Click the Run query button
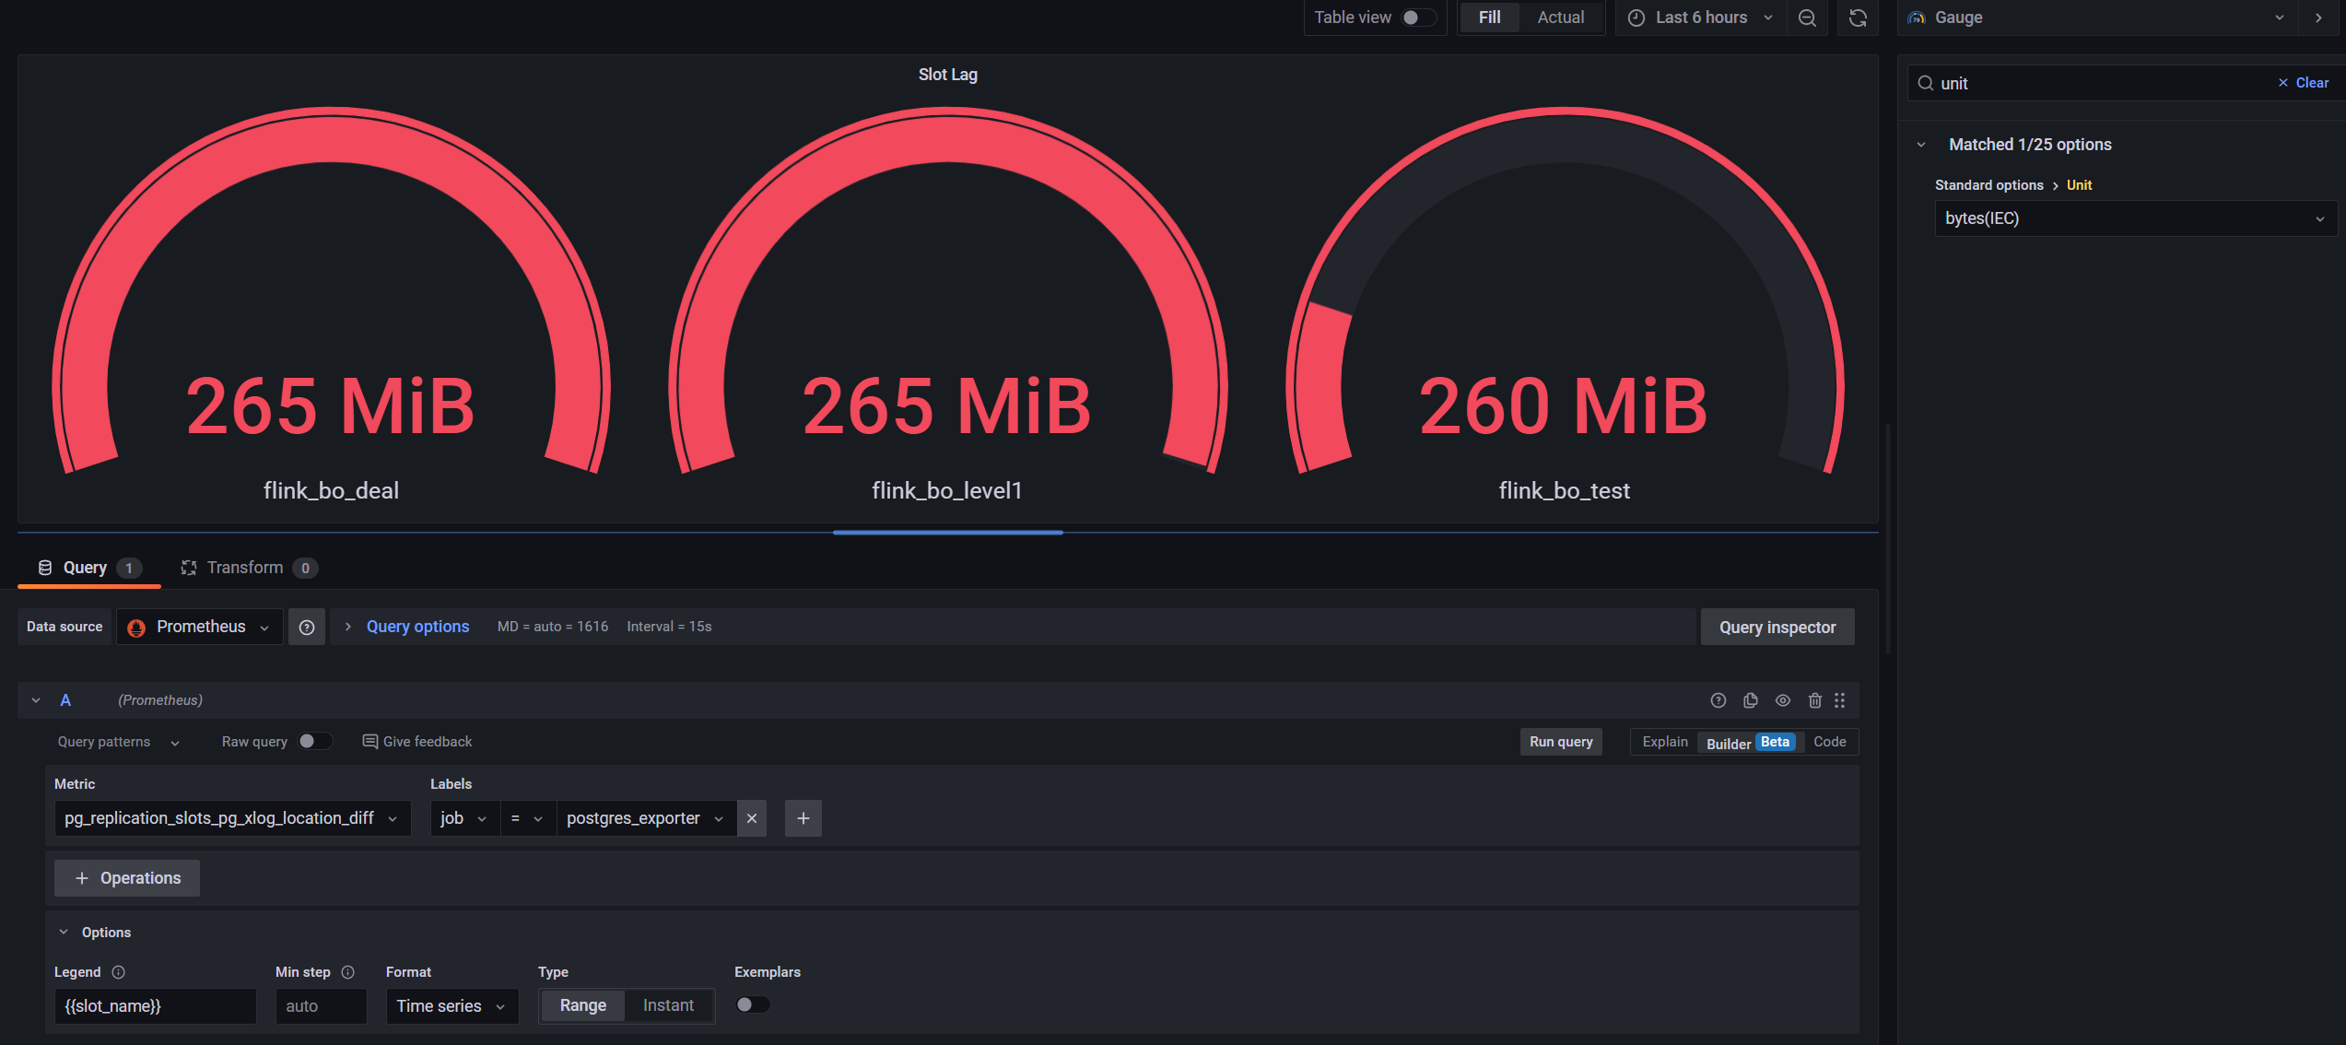 tap(1560, 741)
